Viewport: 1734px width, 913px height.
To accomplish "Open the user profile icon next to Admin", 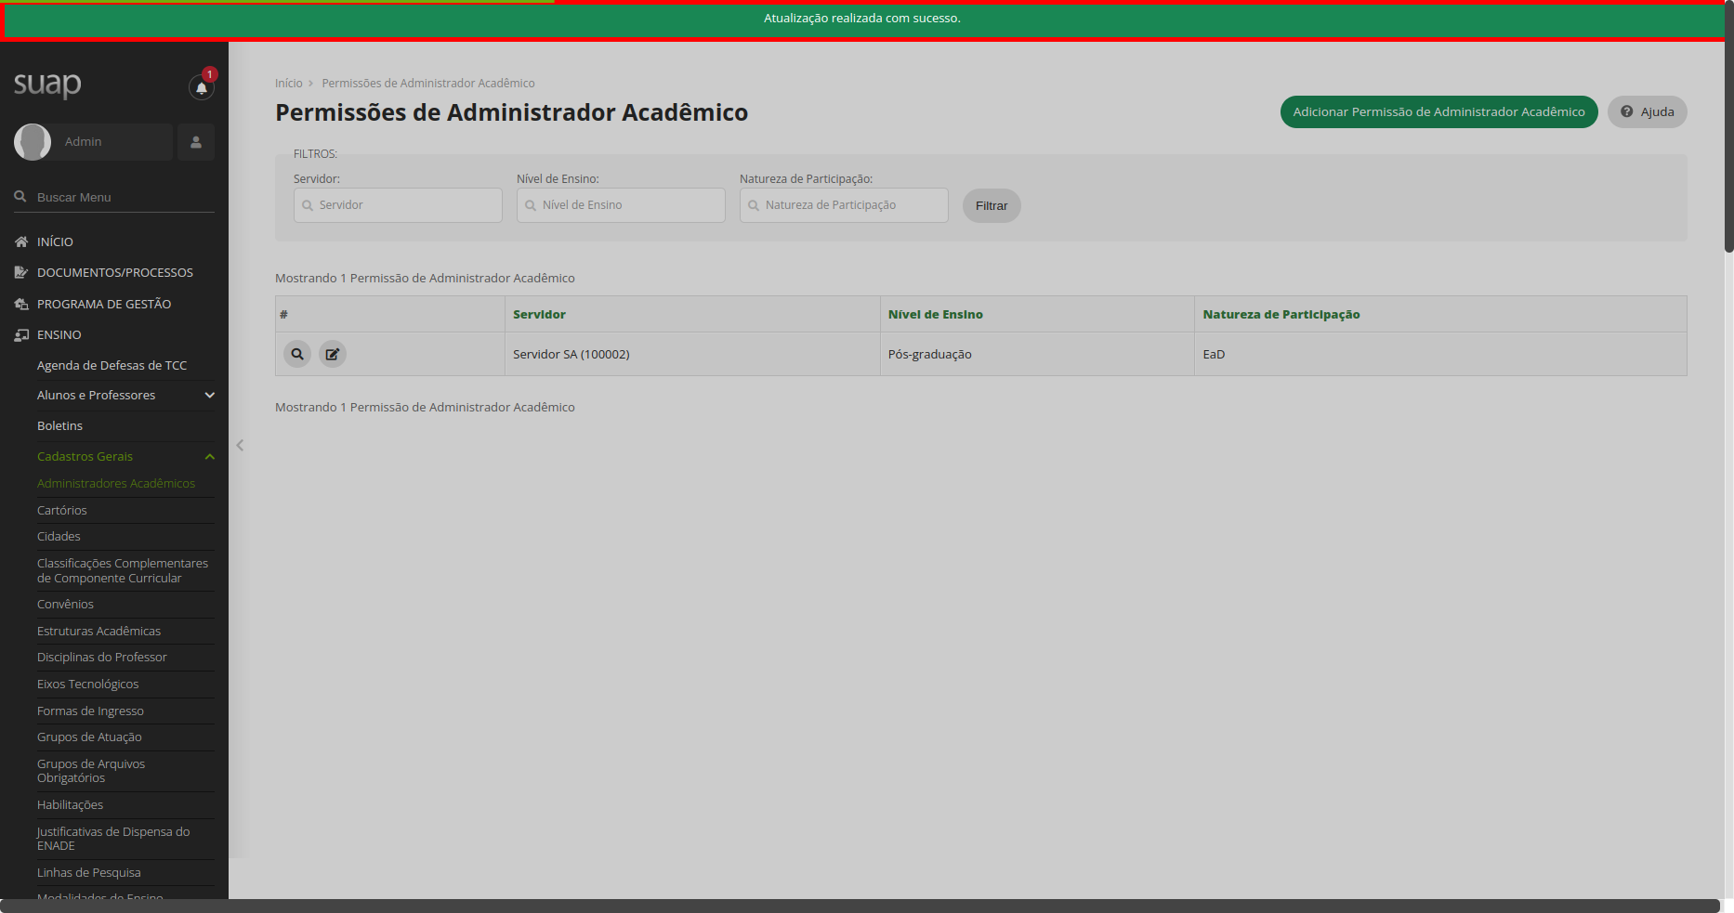I will tap(196, 142).
